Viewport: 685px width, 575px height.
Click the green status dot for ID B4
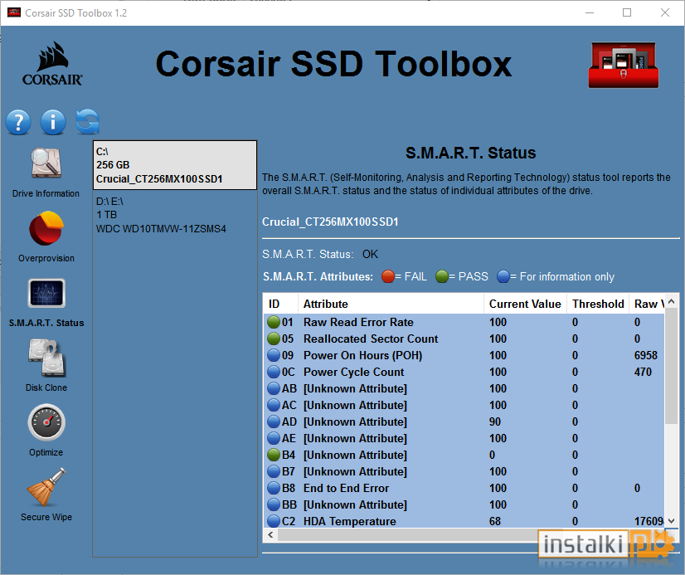tap(274, 455)
